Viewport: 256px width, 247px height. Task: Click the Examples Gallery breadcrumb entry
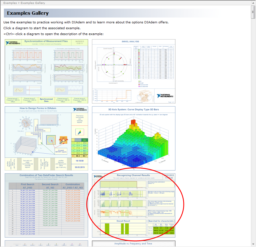click(33, 3)
